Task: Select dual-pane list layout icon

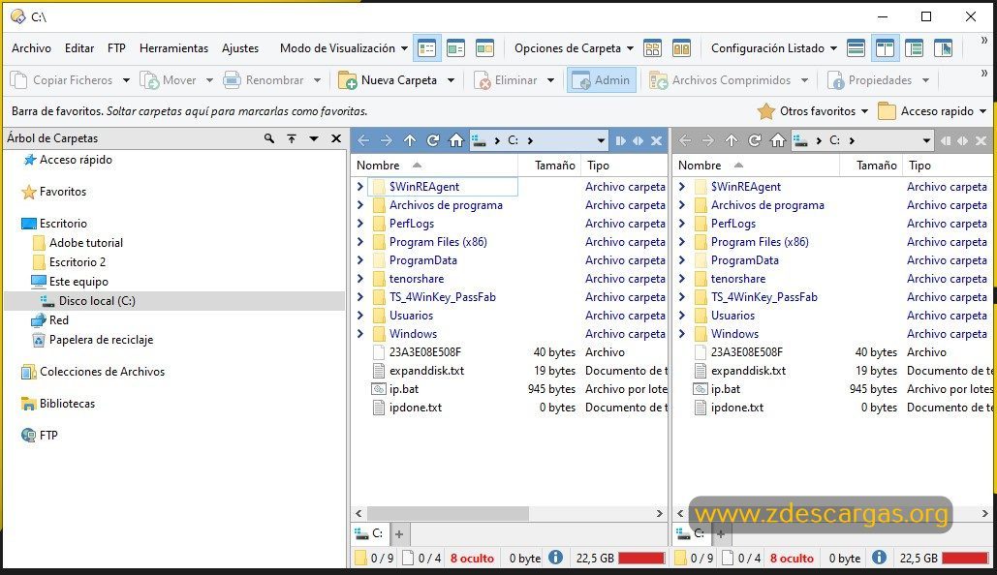Action: (886, 48)
